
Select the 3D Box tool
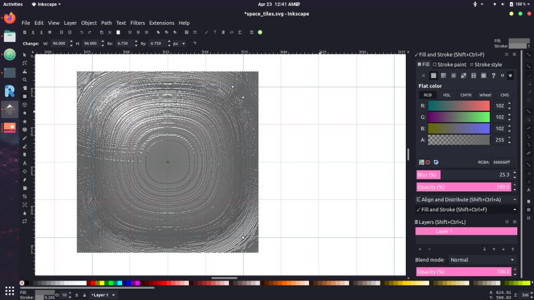pyautogui.click(x=25, y=105)
